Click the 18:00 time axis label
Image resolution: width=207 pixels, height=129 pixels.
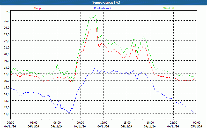tap(150, 123)
